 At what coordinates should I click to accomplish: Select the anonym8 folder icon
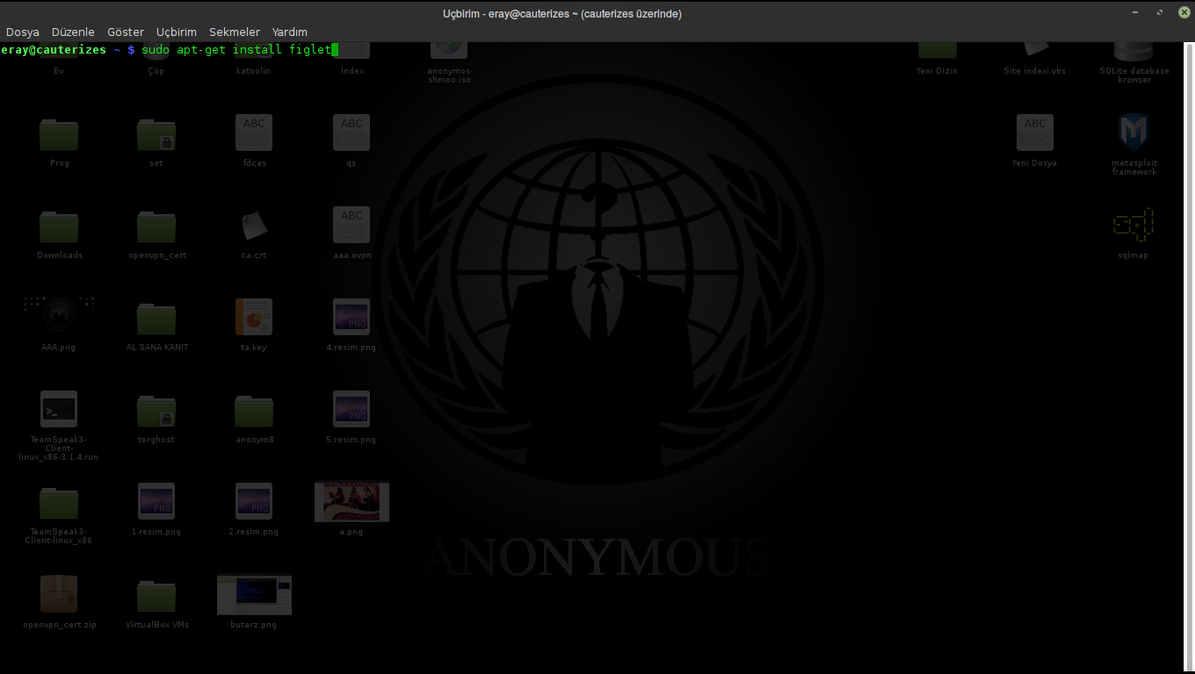pos(254,410)
